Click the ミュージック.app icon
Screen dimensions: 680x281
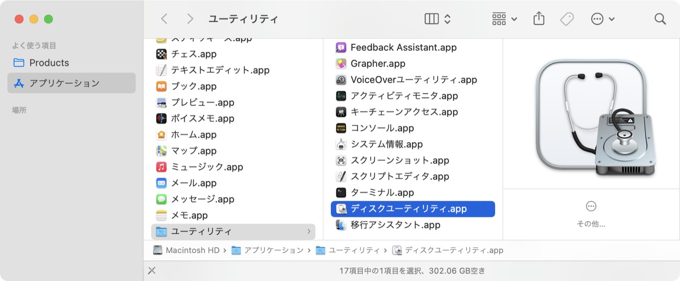pos(161,167)
